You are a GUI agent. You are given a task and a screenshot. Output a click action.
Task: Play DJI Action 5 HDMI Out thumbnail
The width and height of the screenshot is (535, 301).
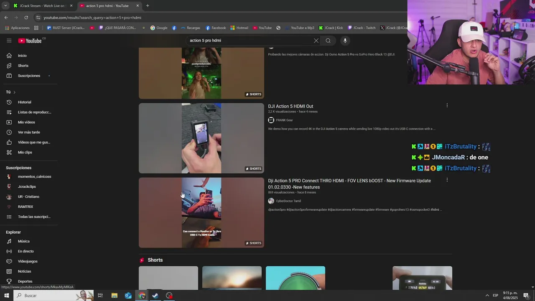tap(201, 138)
